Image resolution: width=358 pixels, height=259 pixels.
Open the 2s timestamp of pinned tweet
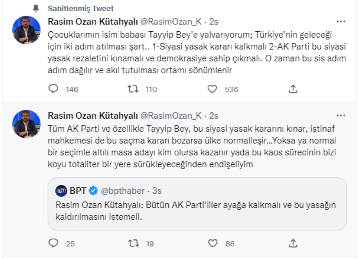pos(214,22)
